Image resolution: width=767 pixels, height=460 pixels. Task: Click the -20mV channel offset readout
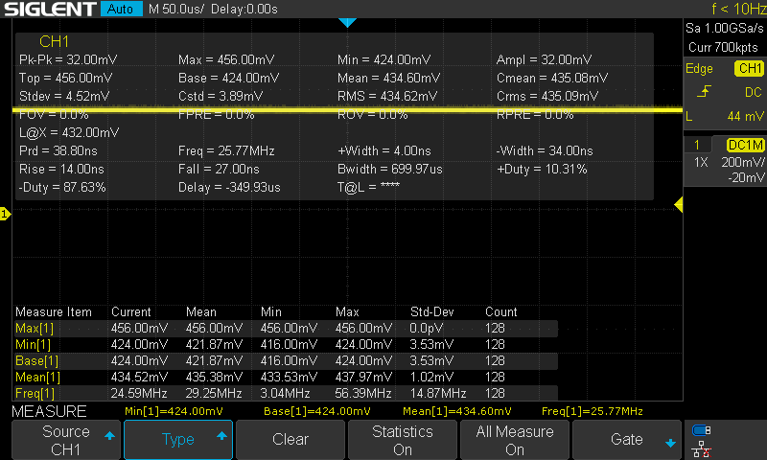click(x=746, y=178)
